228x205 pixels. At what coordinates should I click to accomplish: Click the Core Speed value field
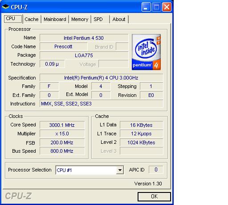pos(62,125)
